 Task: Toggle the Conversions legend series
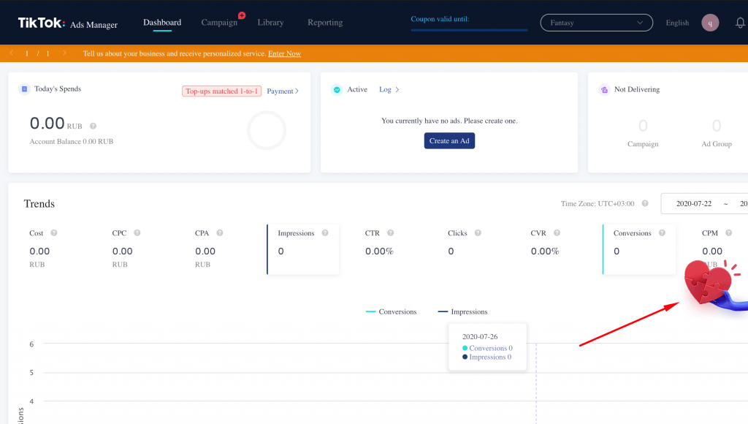391,311
